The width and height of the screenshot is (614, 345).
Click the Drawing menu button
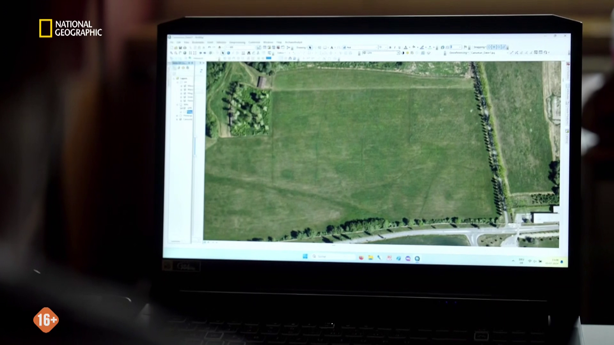(301, 48)
